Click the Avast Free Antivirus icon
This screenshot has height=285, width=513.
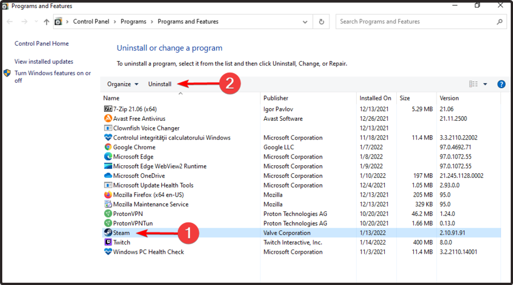click(x=108, y=119)
